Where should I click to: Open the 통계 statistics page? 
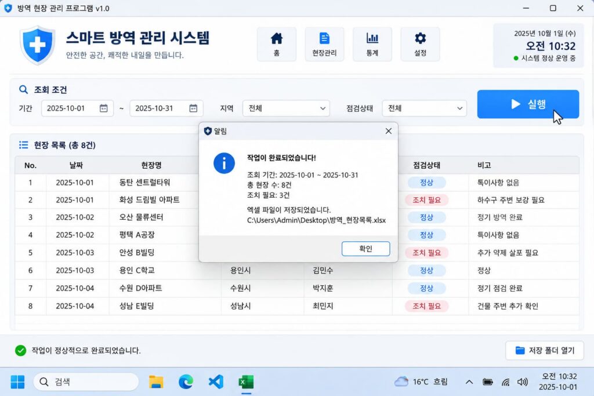[x=372, y=44]
